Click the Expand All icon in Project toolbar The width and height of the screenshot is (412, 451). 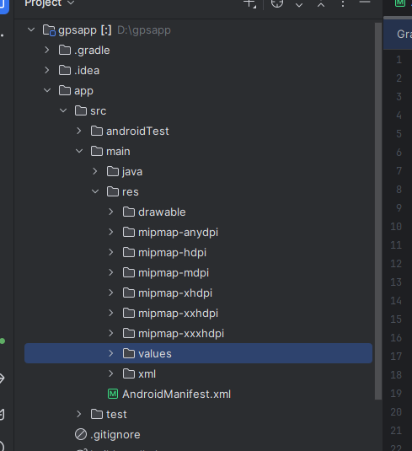click(x=299, y=4)
